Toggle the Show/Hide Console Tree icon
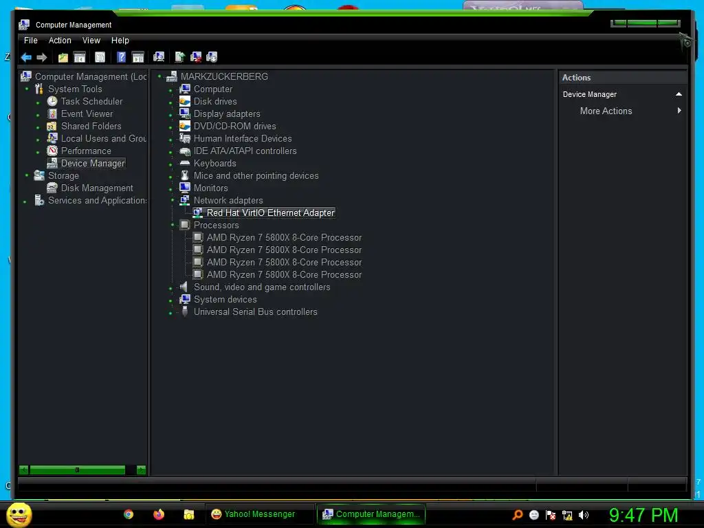 [x=80, y=57]
